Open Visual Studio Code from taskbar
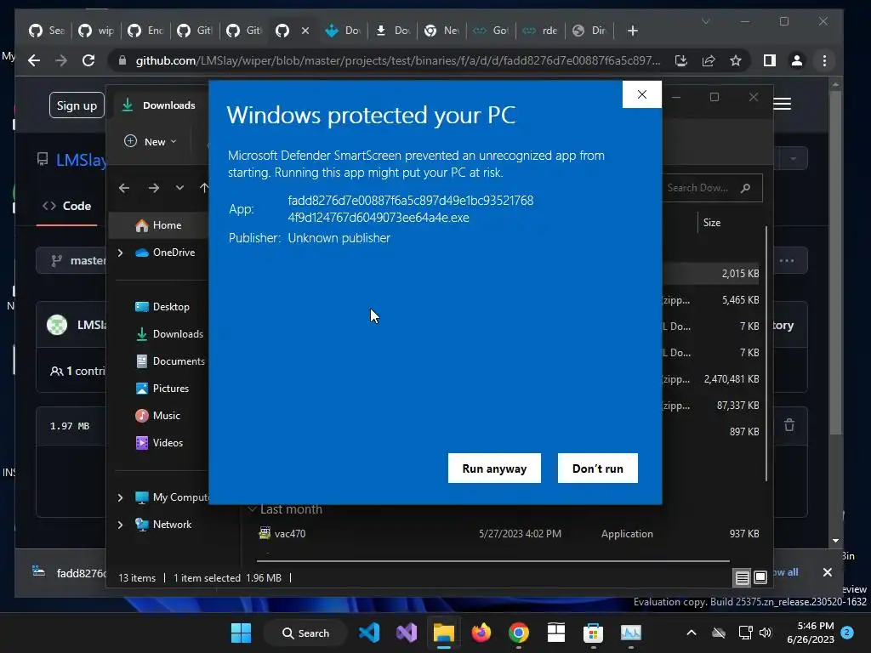 point(369,633)
